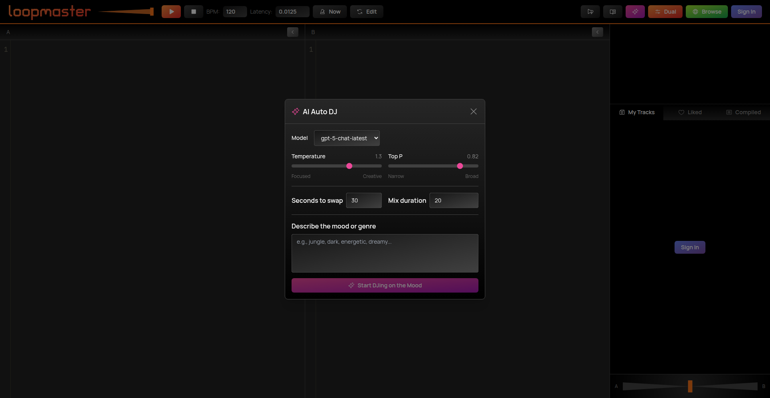This screenshot has height=398, width=770.
Task: Click the Stop playback square icon
Action: pos(193,12)
